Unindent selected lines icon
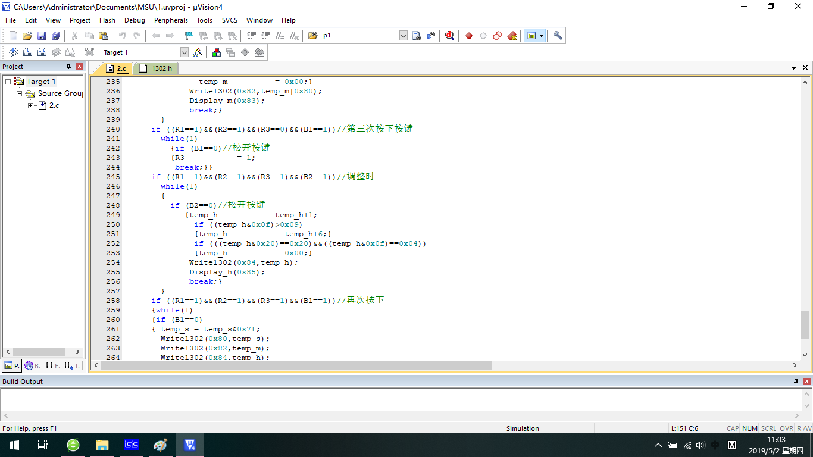Image resolution: width=813 pixels, height=457 pixels. (x=266, y=36)
